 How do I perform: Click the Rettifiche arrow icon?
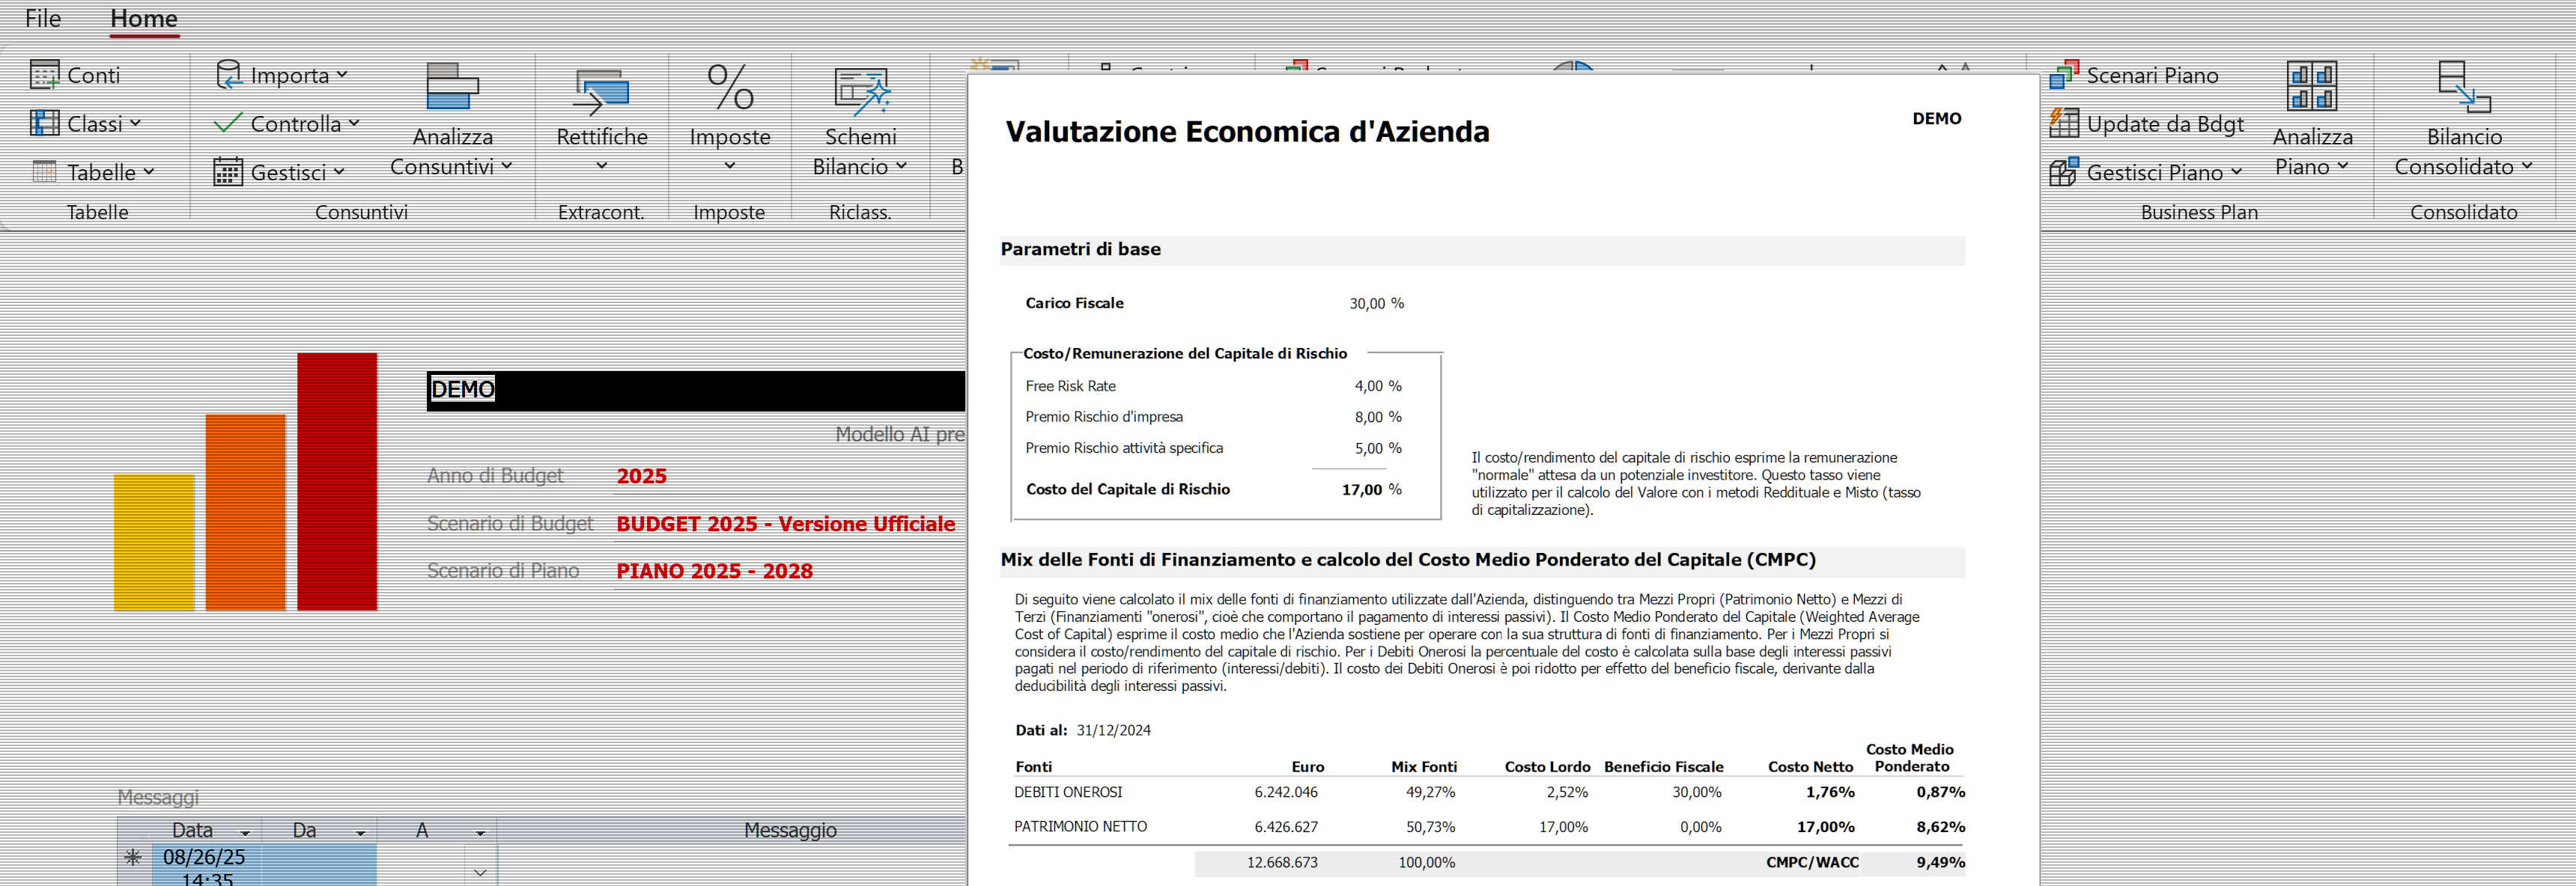pyautogui.click(x=601, y=91)
